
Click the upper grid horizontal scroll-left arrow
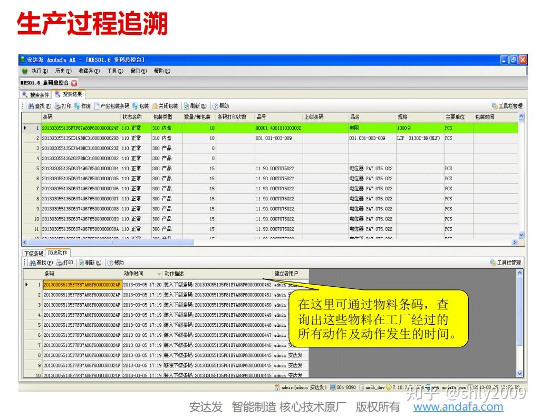25,242
